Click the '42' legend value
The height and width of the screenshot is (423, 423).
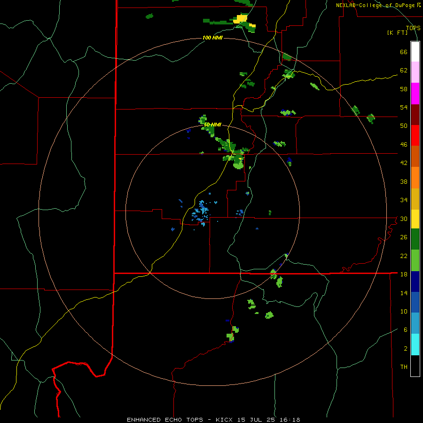click(404, 163)
